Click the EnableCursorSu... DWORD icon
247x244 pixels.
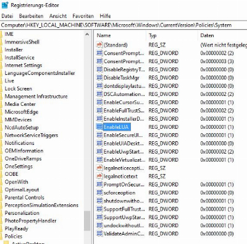[x=99, y=102]
